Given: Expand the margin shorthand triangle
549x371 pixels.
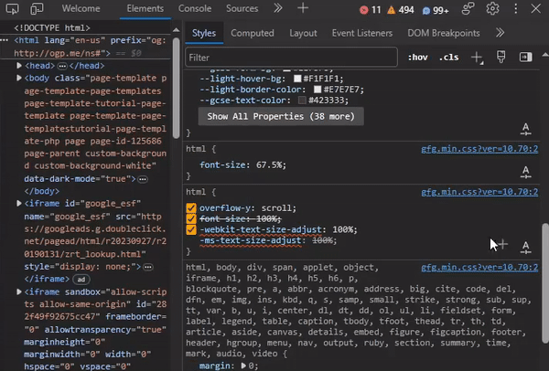Looking at the screenshot, I should [x=243, y=366].
